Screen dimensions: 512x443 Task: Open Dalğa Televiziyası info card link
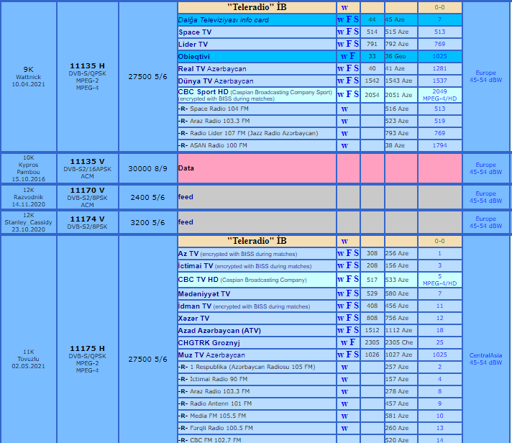(x=224, y=20)
